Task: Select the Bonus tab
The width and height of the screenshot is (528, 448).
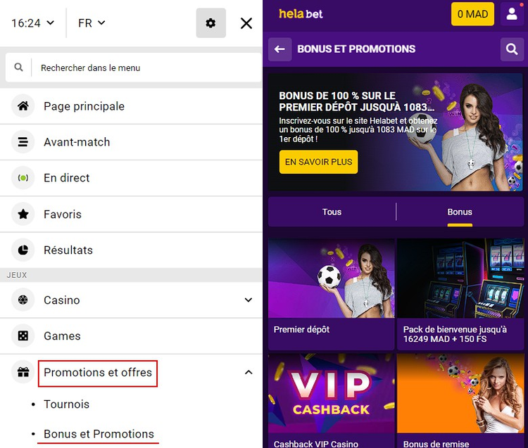Action: pyautogui.click(x=460, y=212)
